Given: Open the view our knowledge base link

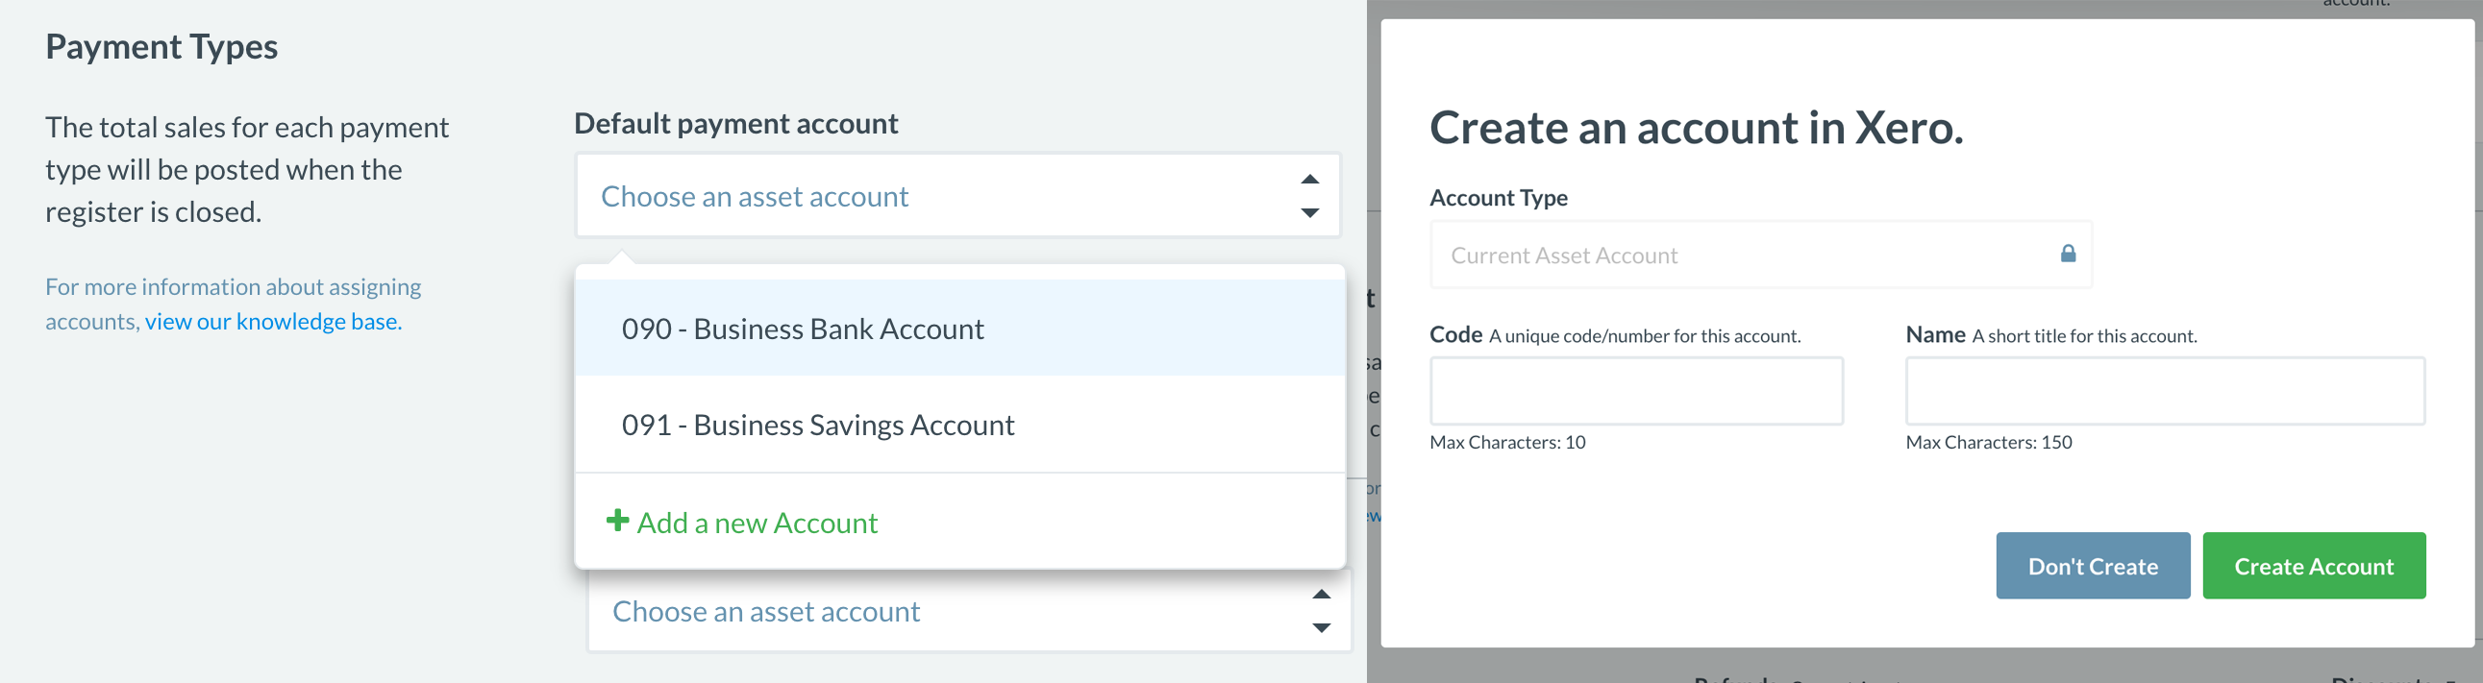Looking at the screenshot, I should pyautogui.click(x=273, y=321).
